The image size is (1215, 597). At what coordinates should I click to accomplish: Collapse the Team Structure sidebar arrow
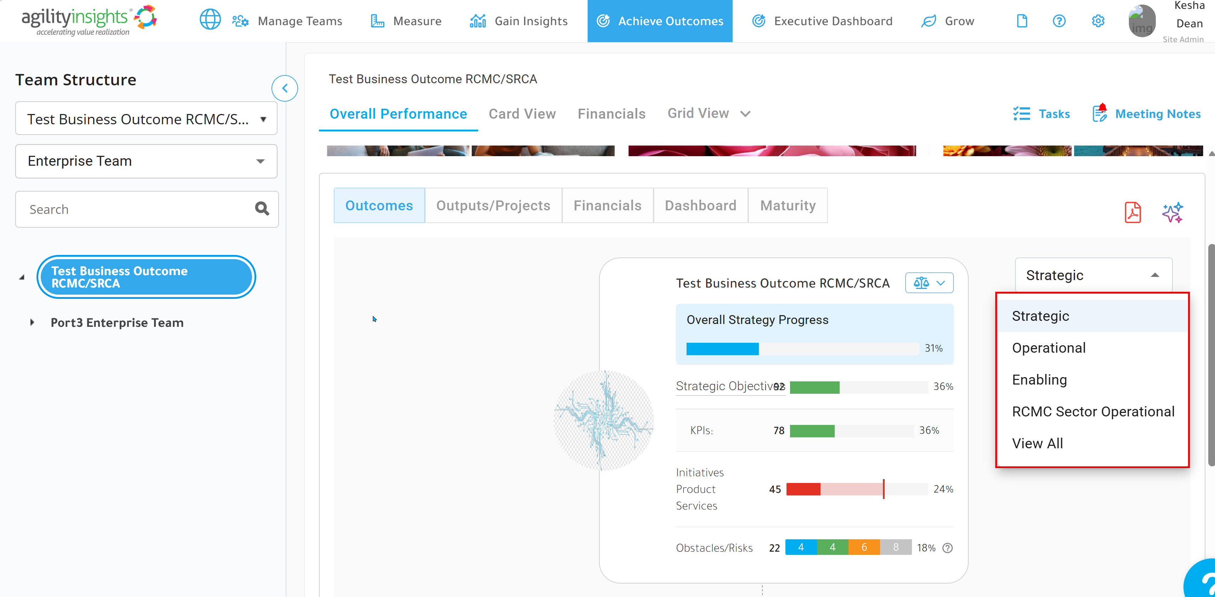pos(284,88)
